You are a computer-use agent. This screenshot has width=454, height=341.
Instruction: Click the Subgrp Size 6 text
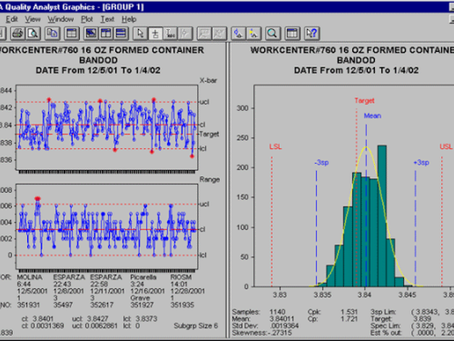pos(196,326)
